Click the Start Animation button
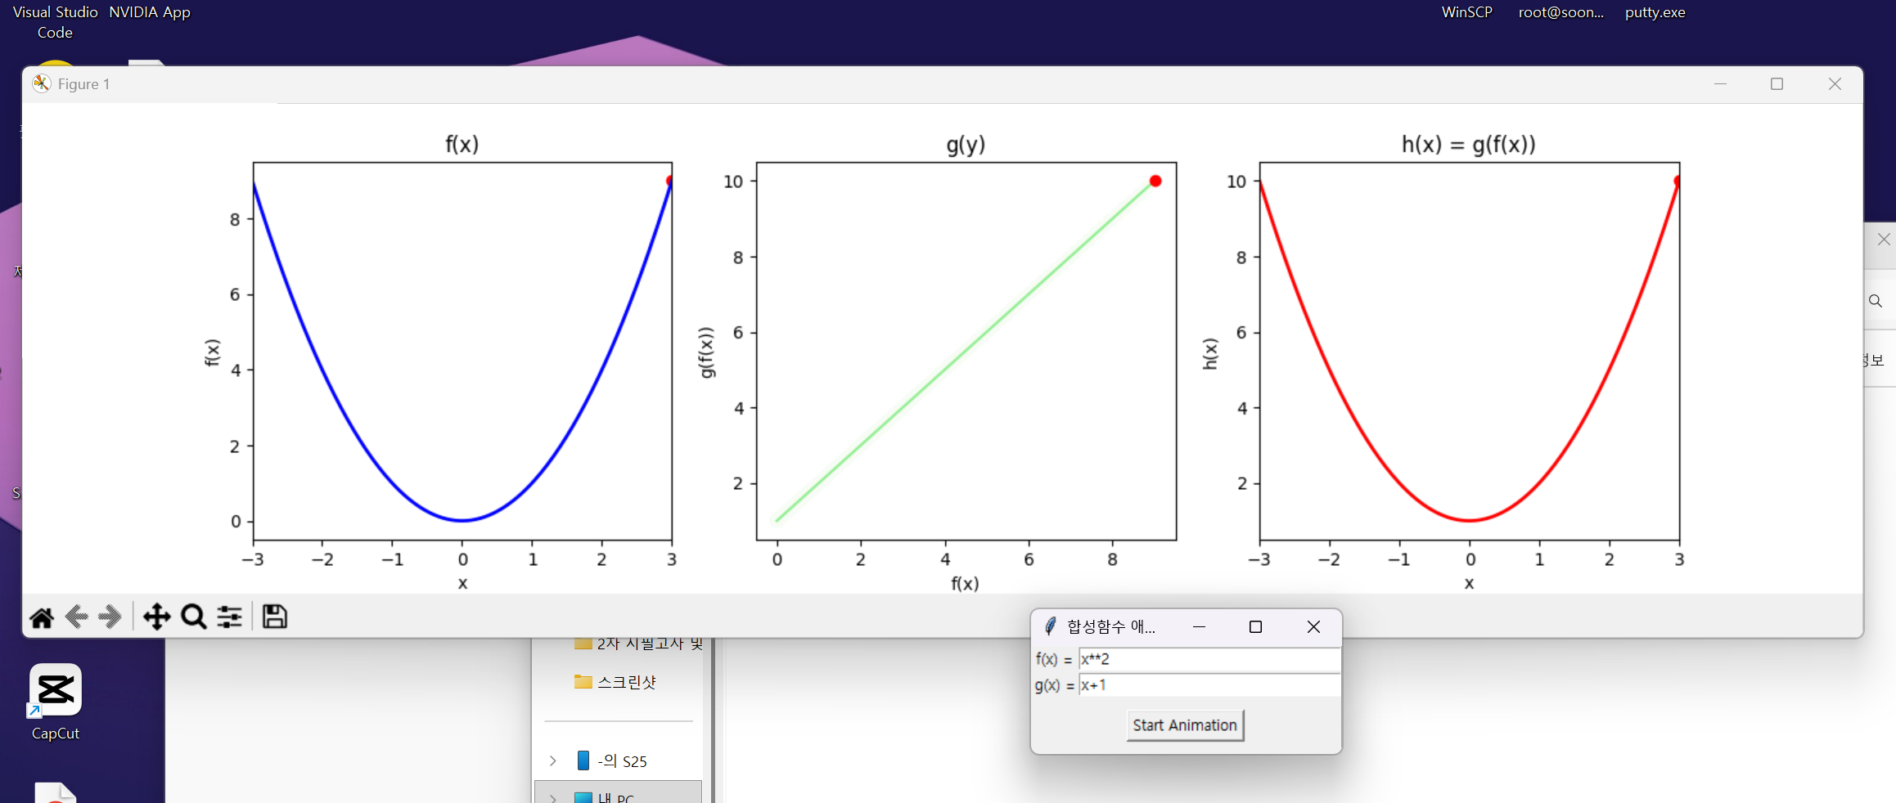 (x=1184, y=725)
